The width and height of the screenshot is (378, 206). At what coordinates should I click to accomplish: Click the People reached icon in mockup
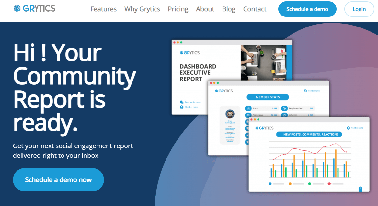tap(284, 108)
